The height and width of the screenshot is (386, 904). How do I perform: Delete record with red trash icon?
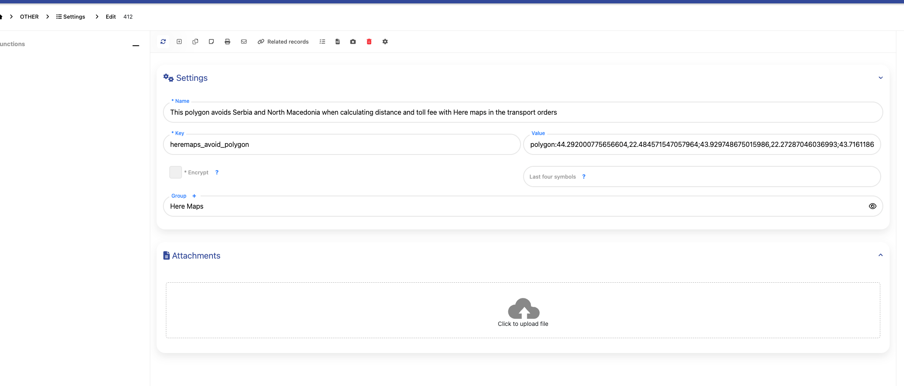pyautogui.click(x=369, y=41)
